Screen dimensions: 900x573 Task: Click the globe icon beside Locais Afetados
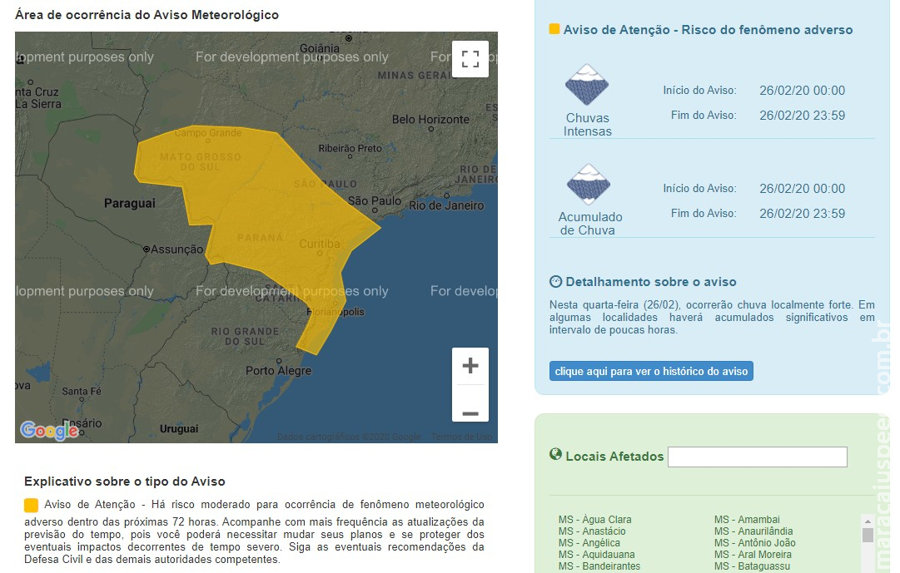(x=555, y=455)
